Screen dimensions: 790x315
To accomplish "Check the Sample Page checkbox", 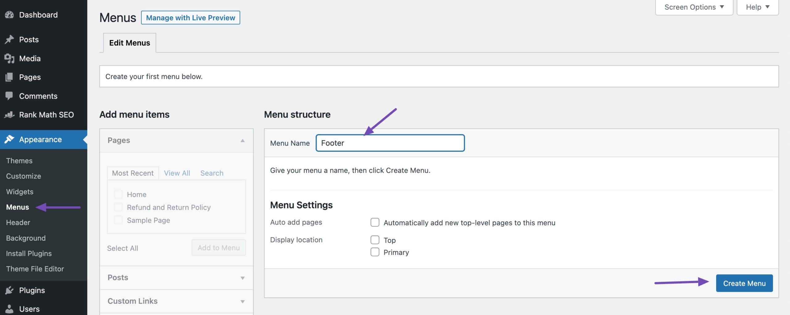I will (x=118, y=220).
